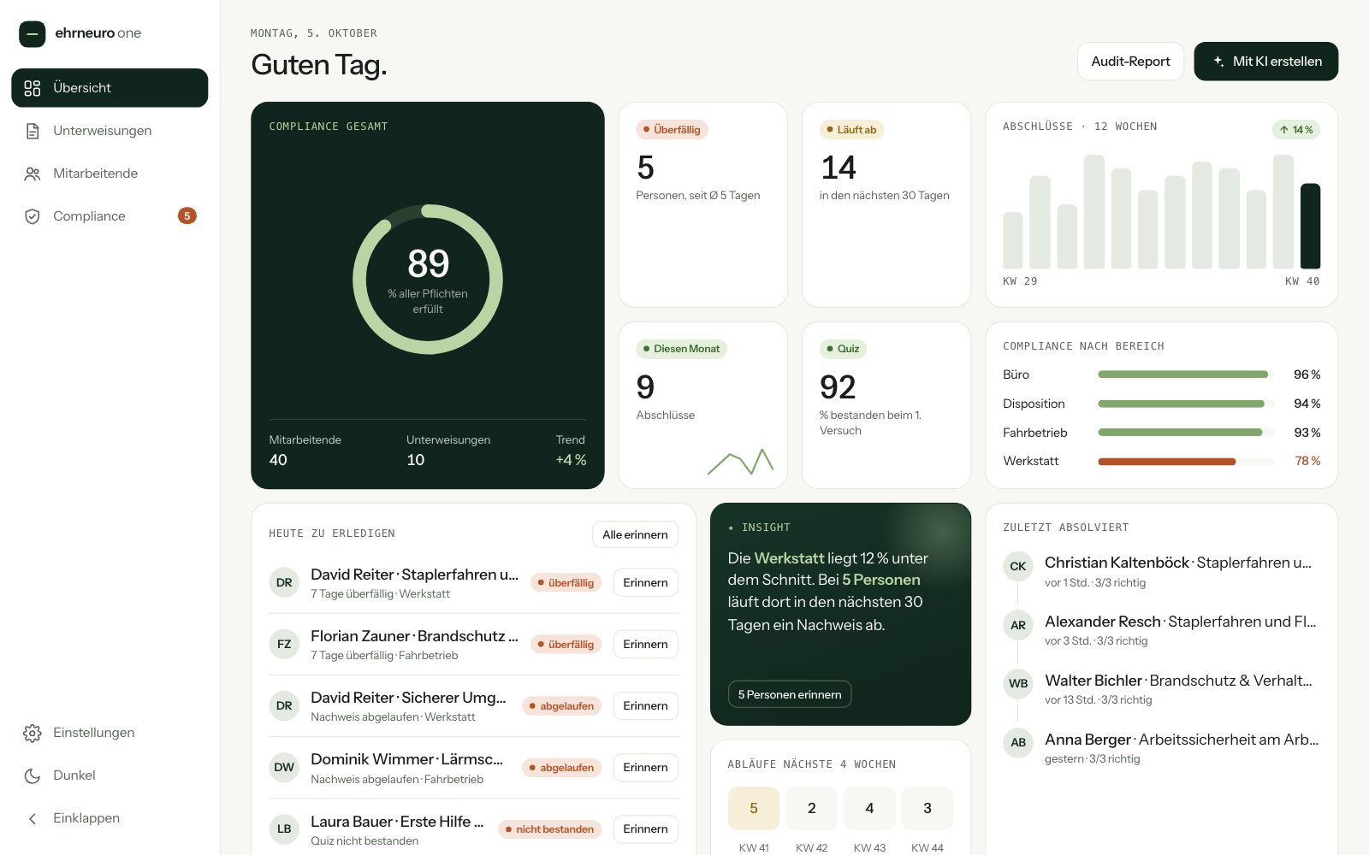
Task: Click the Trend +4 % value
Action: pos(571,460)
